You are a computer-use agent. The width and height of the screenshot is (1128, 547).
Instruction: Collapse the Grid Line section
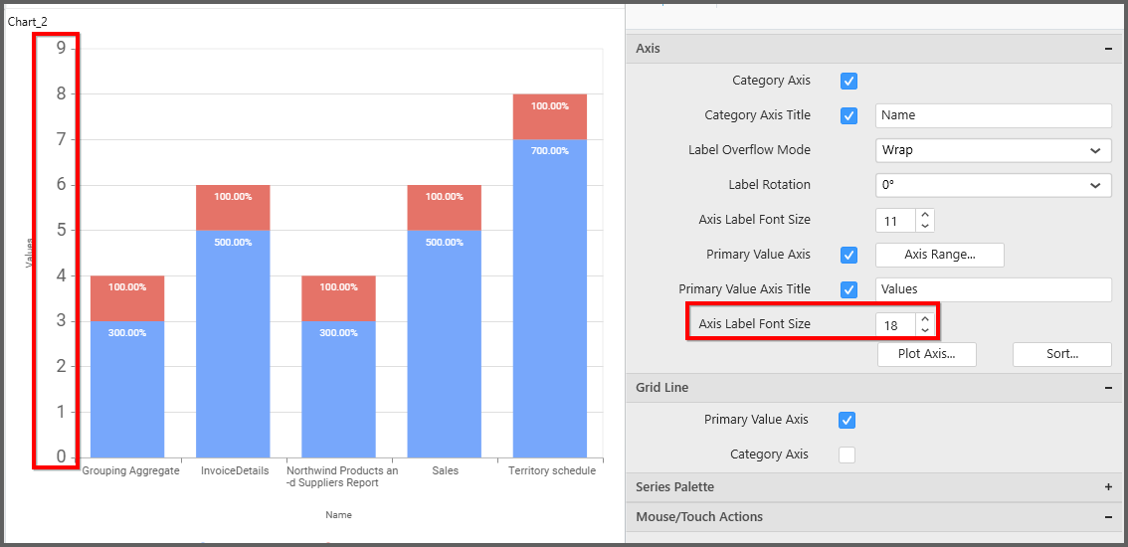tap(1107, 388)
